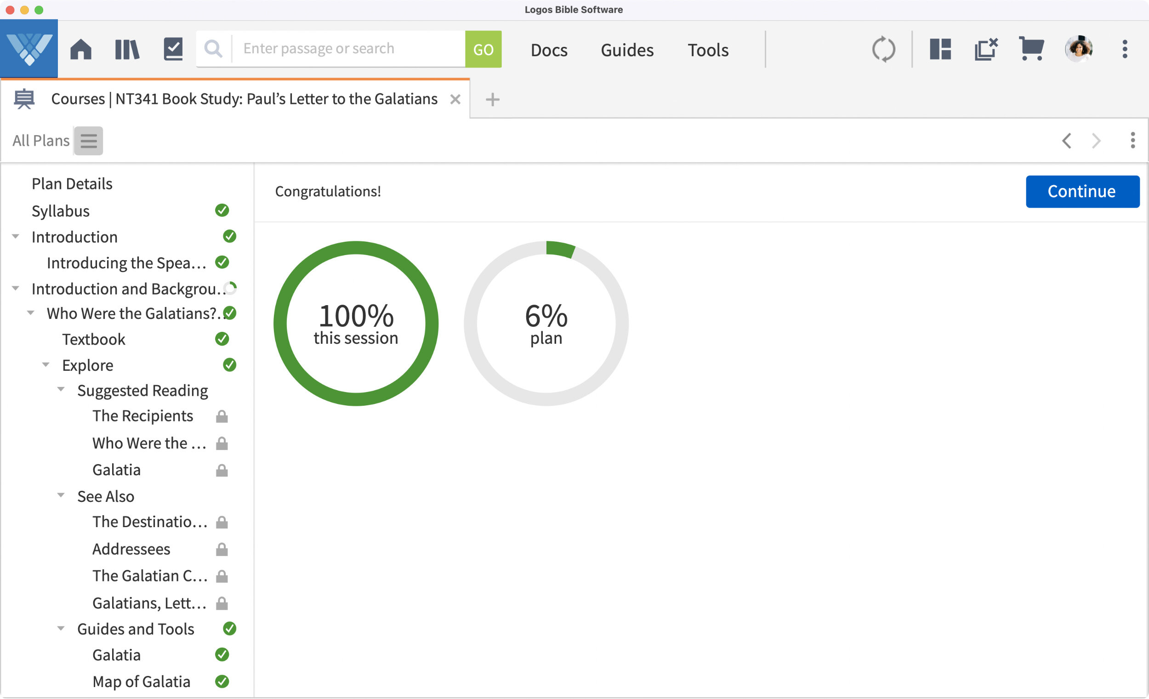This screenshot has height=699, width=1149.
Task: Open the Syllabus item
Action: click(61, 211)
